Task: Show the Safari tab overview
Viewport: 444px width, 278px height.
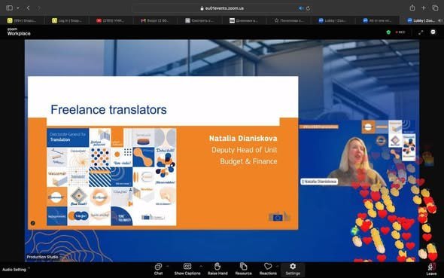Action: pyautogui.click(x=435, y=8)
